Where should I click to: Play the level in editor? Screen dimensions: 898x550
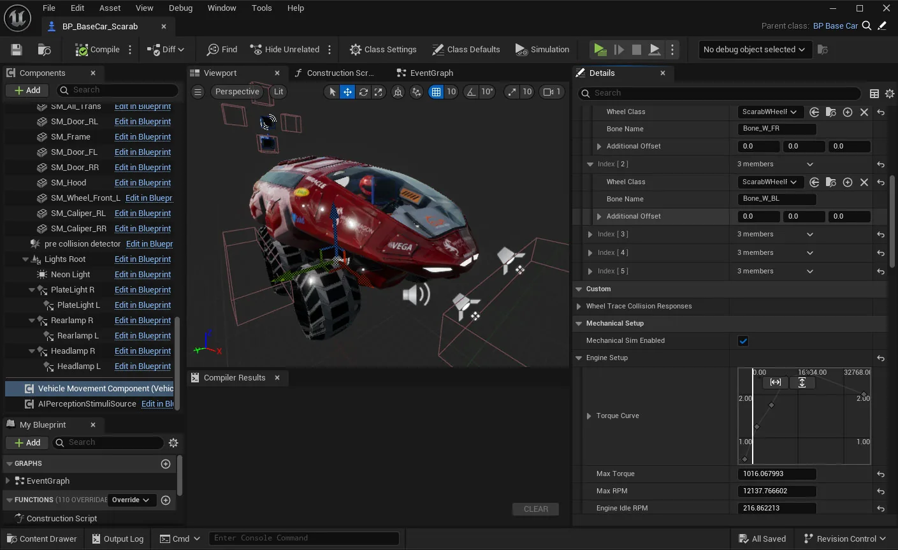coord(600,49)
